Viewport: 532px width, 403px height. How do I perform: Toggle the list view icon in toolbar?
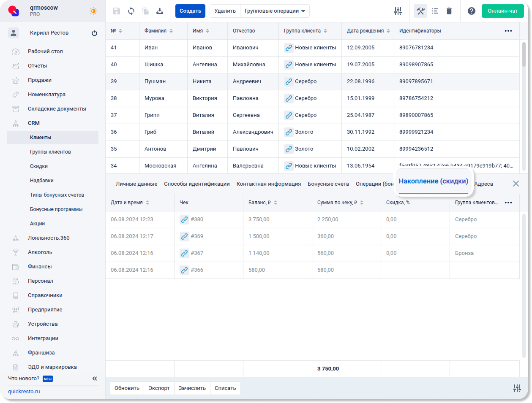(435, 11)
